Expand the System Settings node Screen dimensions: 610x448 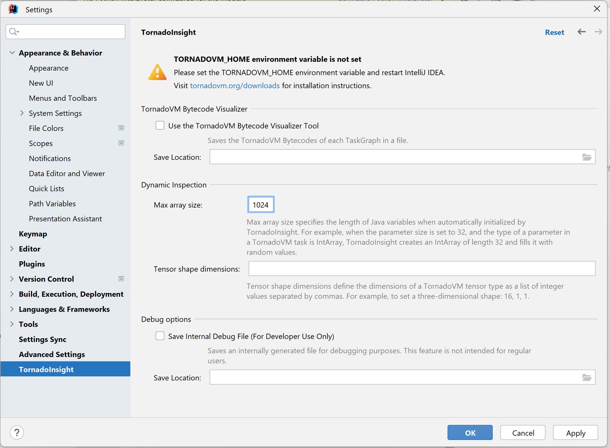22,113
